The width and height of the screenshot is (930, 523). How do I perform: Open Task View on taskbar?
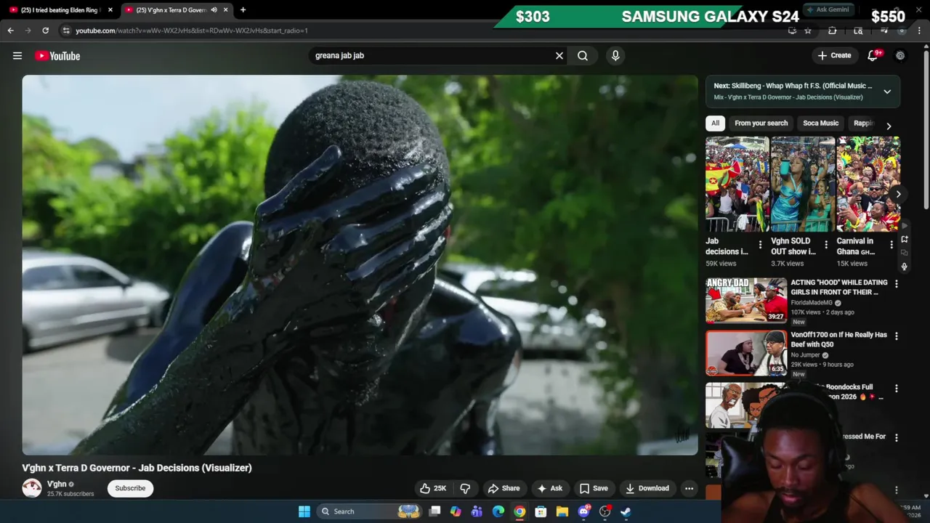(x=434, y=511)
